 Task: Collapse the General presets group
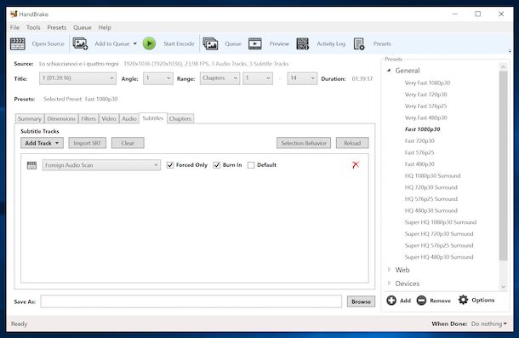(390, 71)
